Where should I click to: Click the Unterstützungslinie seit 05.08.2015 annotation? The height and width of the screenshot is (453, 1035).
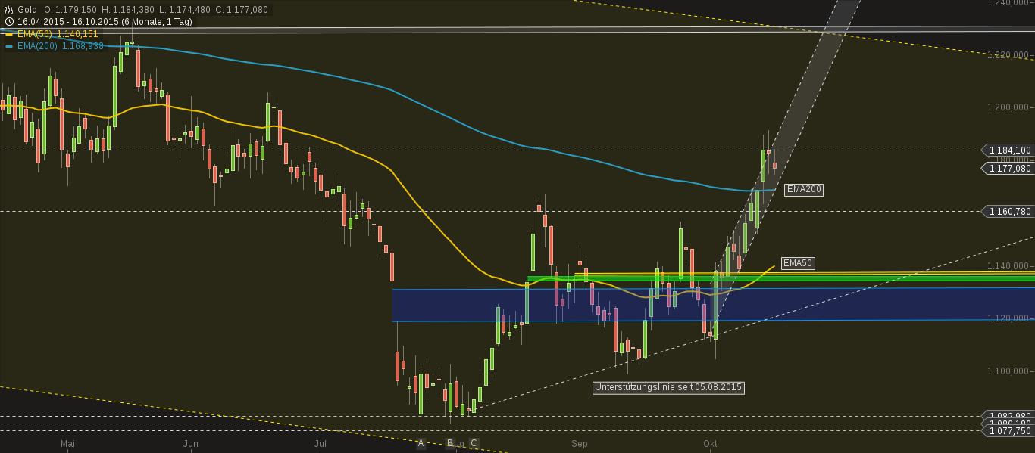tap(669, 388)
